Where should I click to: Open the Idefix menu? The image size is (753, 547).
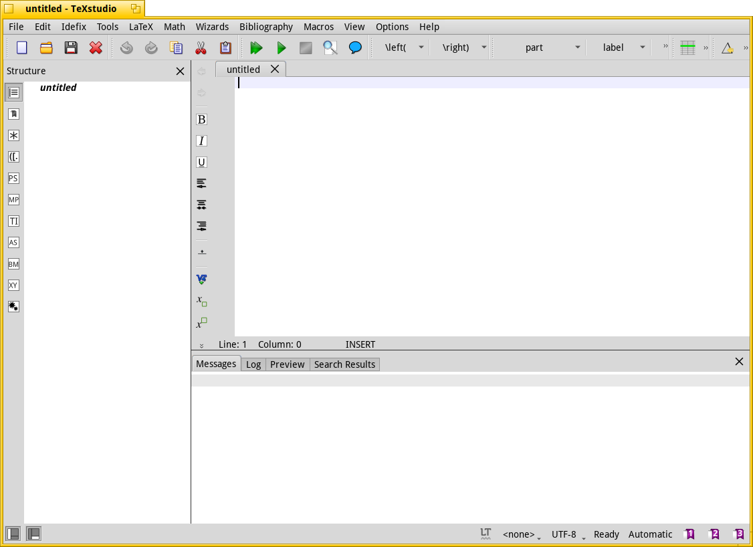point(74,27)
